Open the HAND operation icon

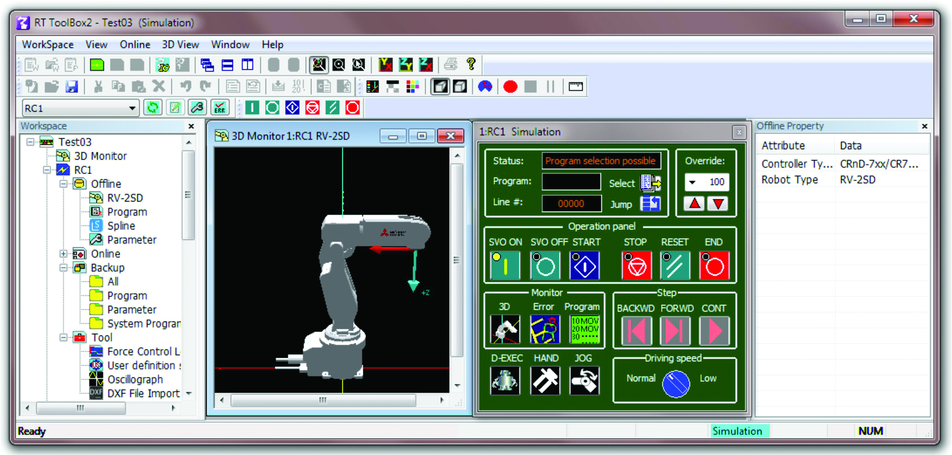point(545,380)
